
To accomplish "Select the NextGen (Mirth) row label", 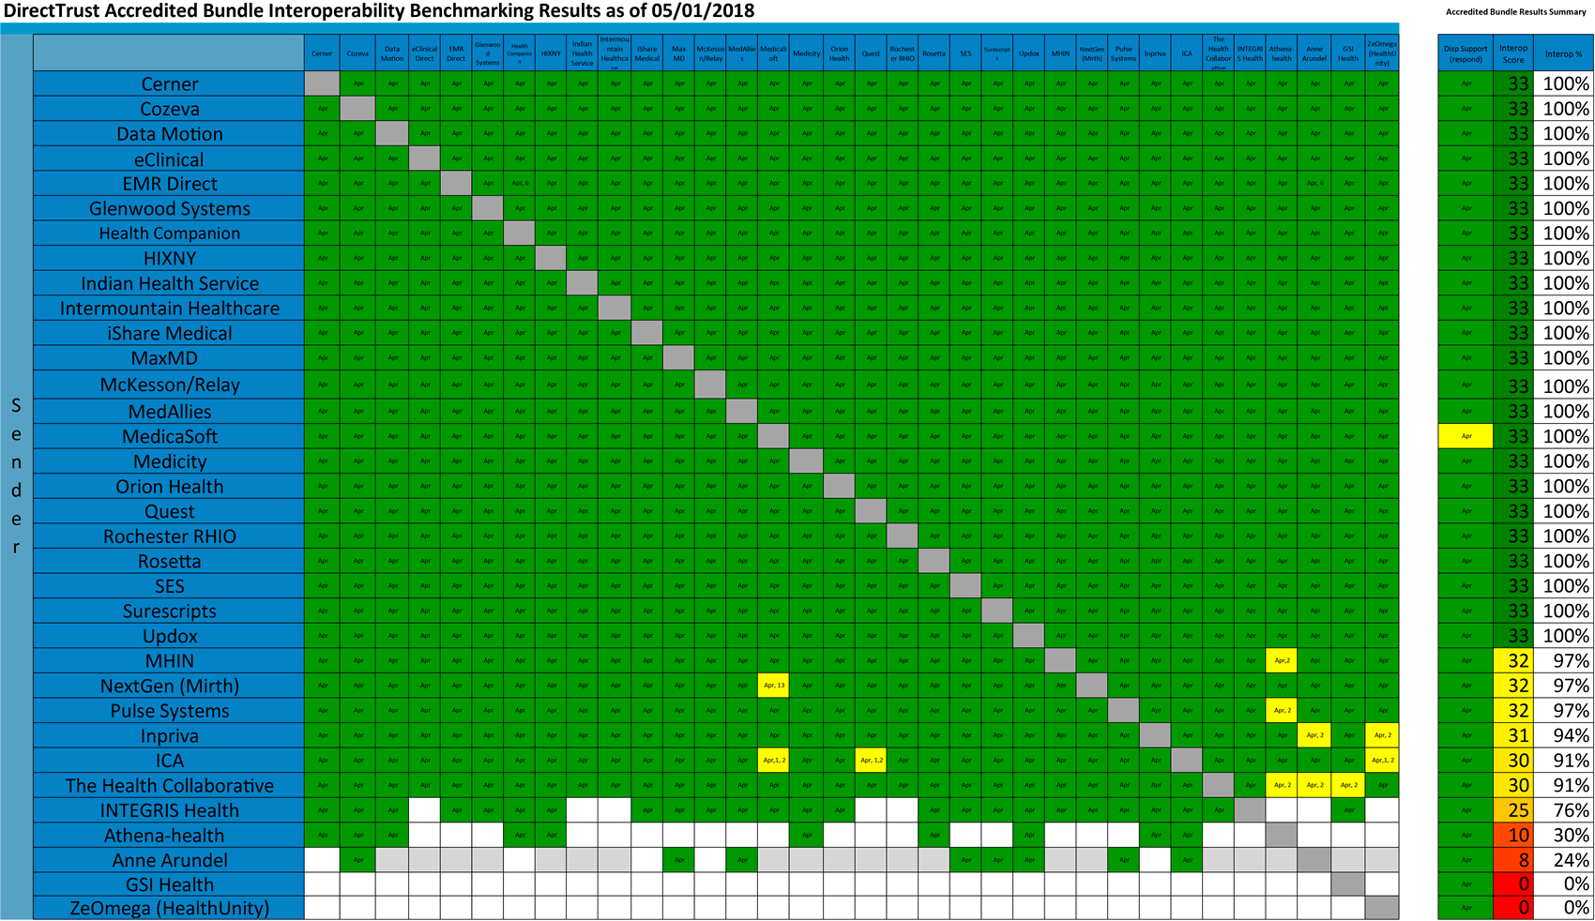I will tap(169, 686).
